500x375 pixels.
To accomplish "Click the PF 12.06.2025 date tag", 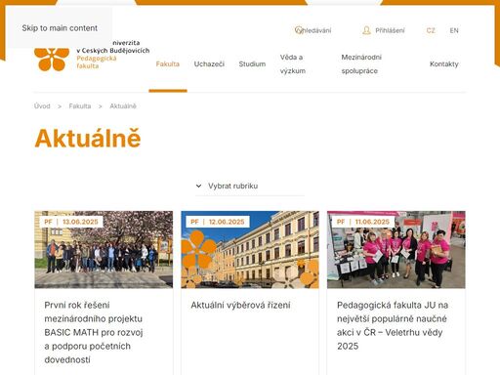I will point(218,222).
